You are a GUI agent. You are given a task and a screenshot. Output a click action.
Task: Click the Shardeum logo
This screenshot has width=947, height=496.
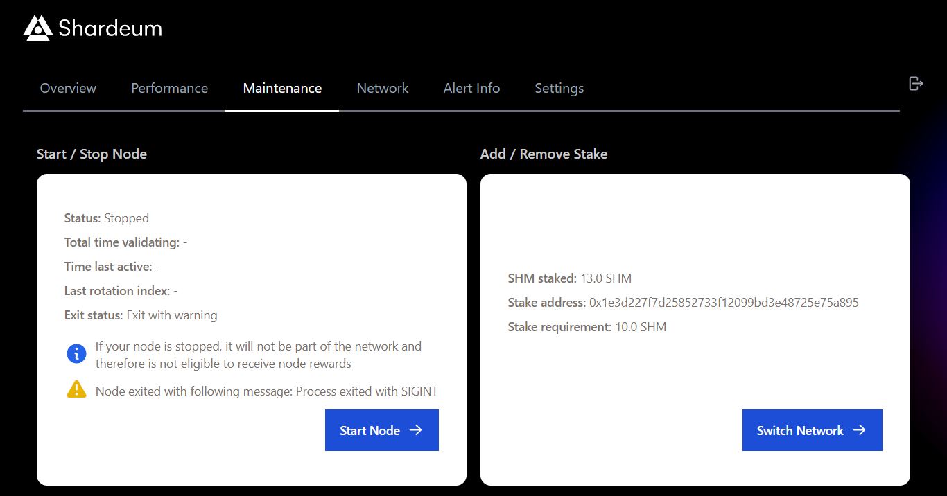pyautogui.click(x=92, y=28)
